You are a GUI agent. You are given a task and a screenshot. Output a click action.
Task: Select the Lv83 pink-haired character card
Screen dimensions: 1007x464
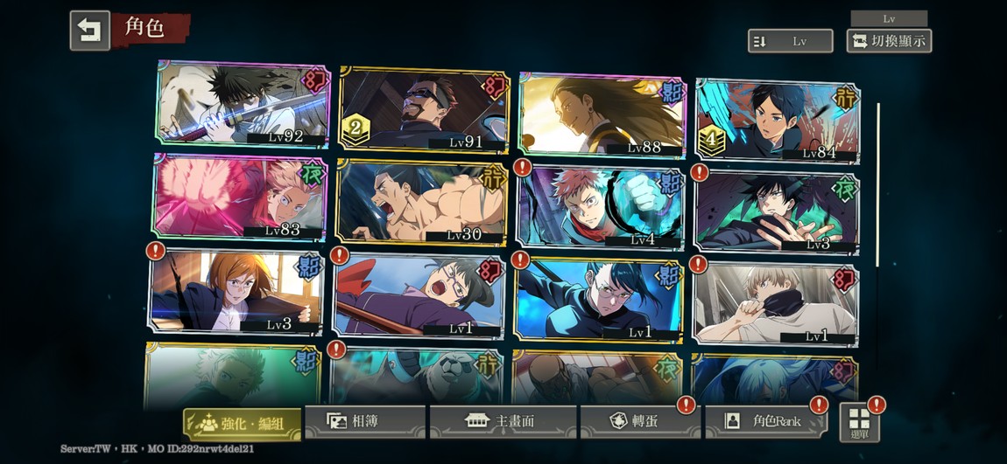coord(240,197)
